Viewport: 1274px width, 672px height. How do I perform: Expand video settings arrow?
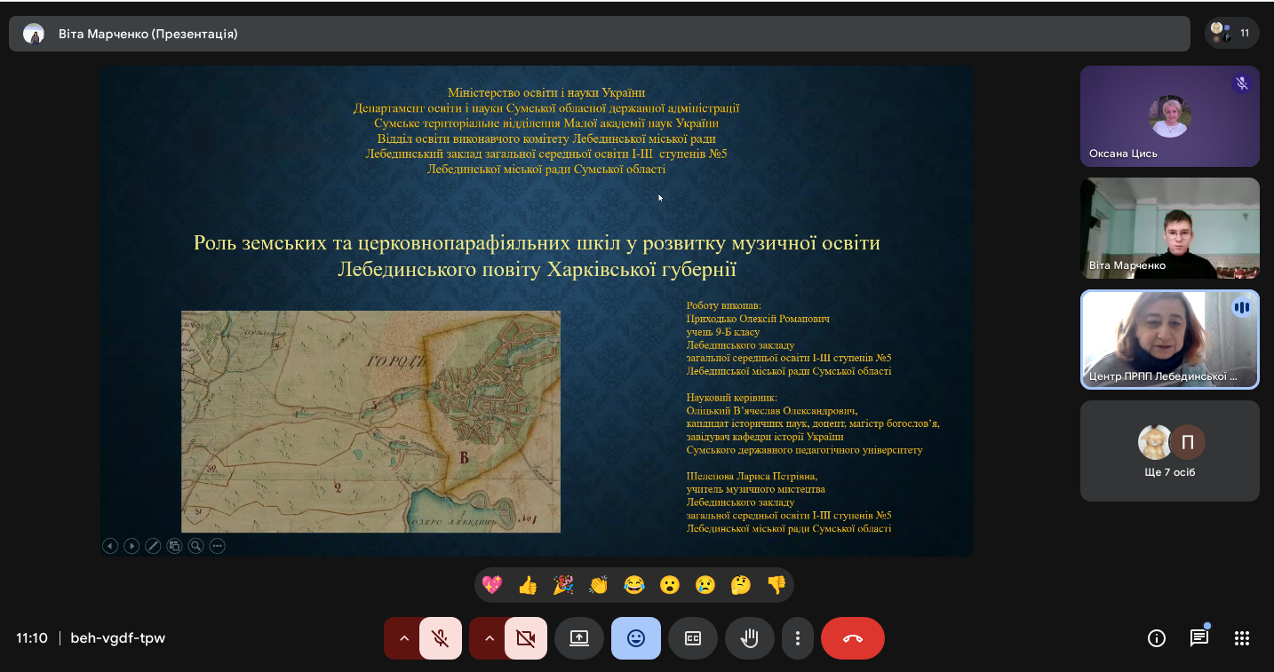tap(489, 638)
